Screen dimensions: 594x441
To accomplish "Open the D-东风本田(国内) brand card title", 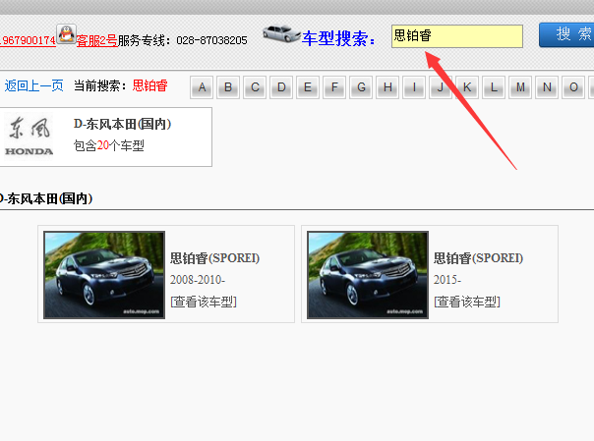I will pyautogui.click(x=122, y=124).
